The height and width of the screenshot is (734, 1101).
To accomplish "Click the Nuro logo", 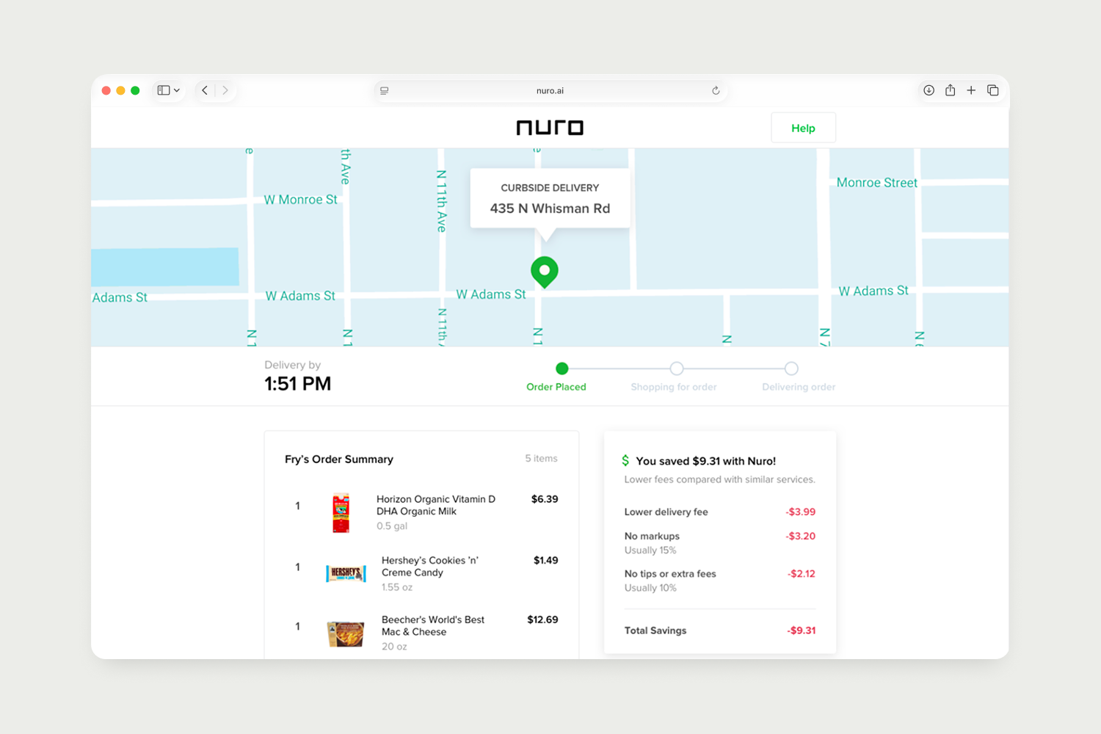I will pyautogui.click(x=550, y=128).
